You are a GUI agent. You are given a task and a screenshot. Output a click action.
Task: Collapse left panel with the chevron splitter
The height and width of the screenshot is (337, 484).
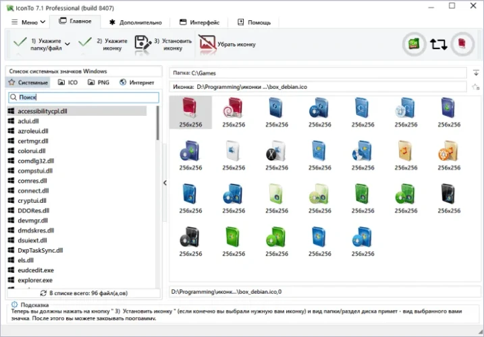pyautogui.click(x=165, y=183)
